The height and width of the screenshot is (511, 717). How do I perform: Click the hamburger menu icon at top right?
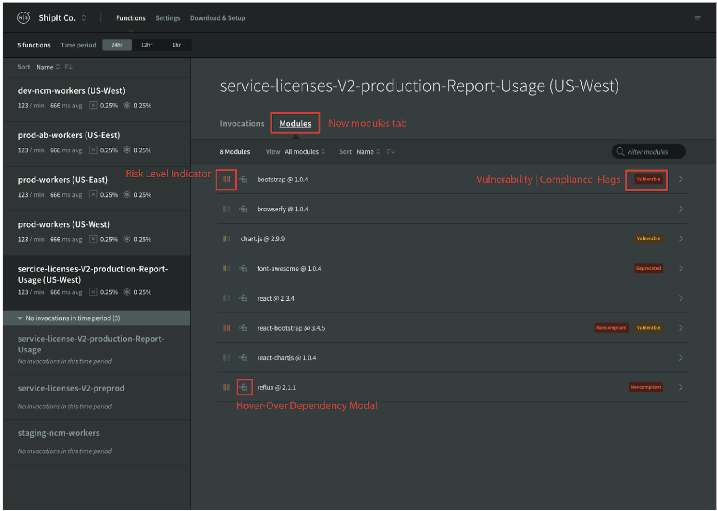(x=697, y=18)
